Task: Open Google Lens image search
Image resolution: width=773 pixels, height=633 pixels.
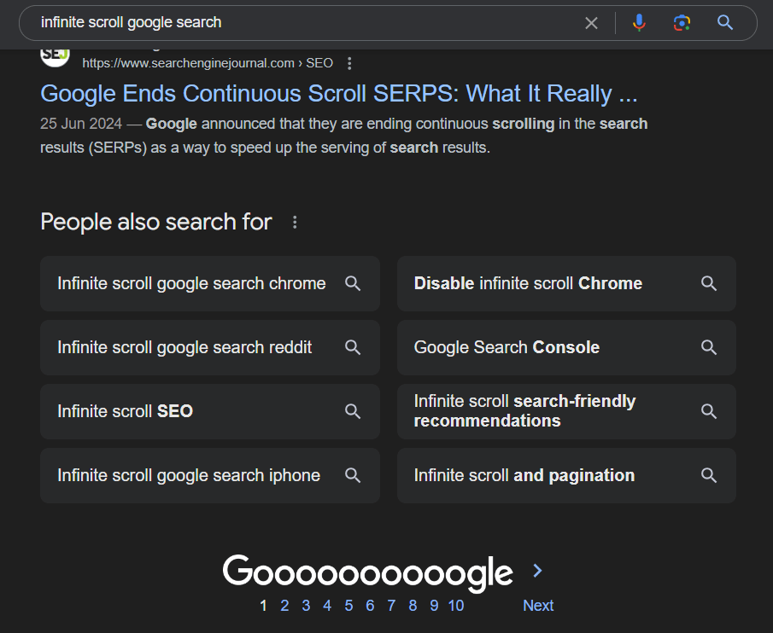Action: pyautogui.click(x=682, y=23)
